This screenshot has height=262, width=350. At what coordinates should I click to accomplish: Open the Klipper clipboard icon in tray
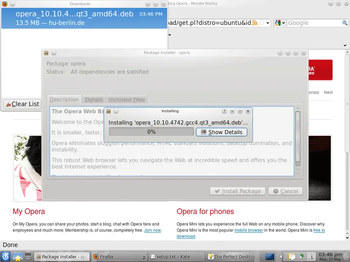coord(291,257)
